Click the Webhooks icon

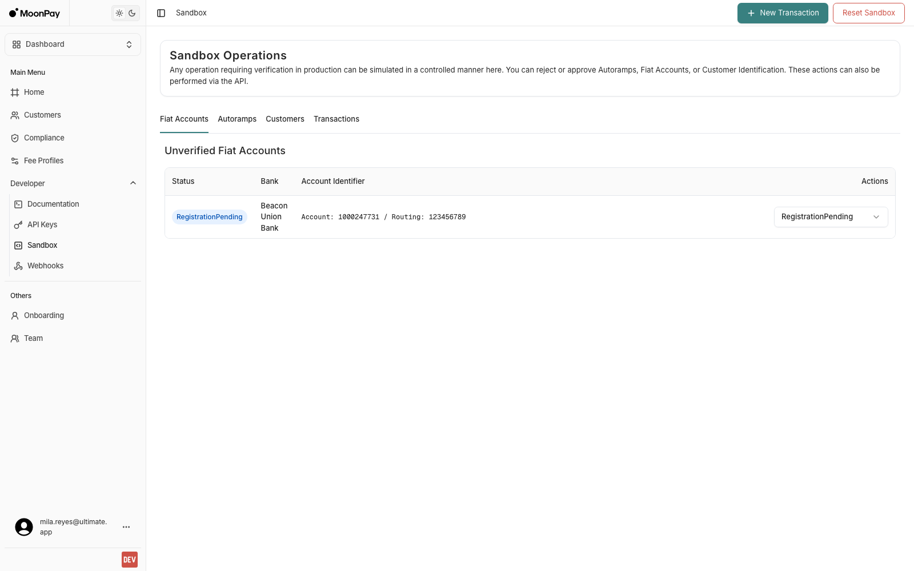(x=18, y=266)
